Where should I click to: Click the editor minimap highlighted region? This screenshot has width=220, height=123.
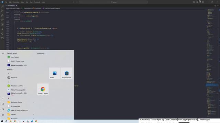coord(212,85)
